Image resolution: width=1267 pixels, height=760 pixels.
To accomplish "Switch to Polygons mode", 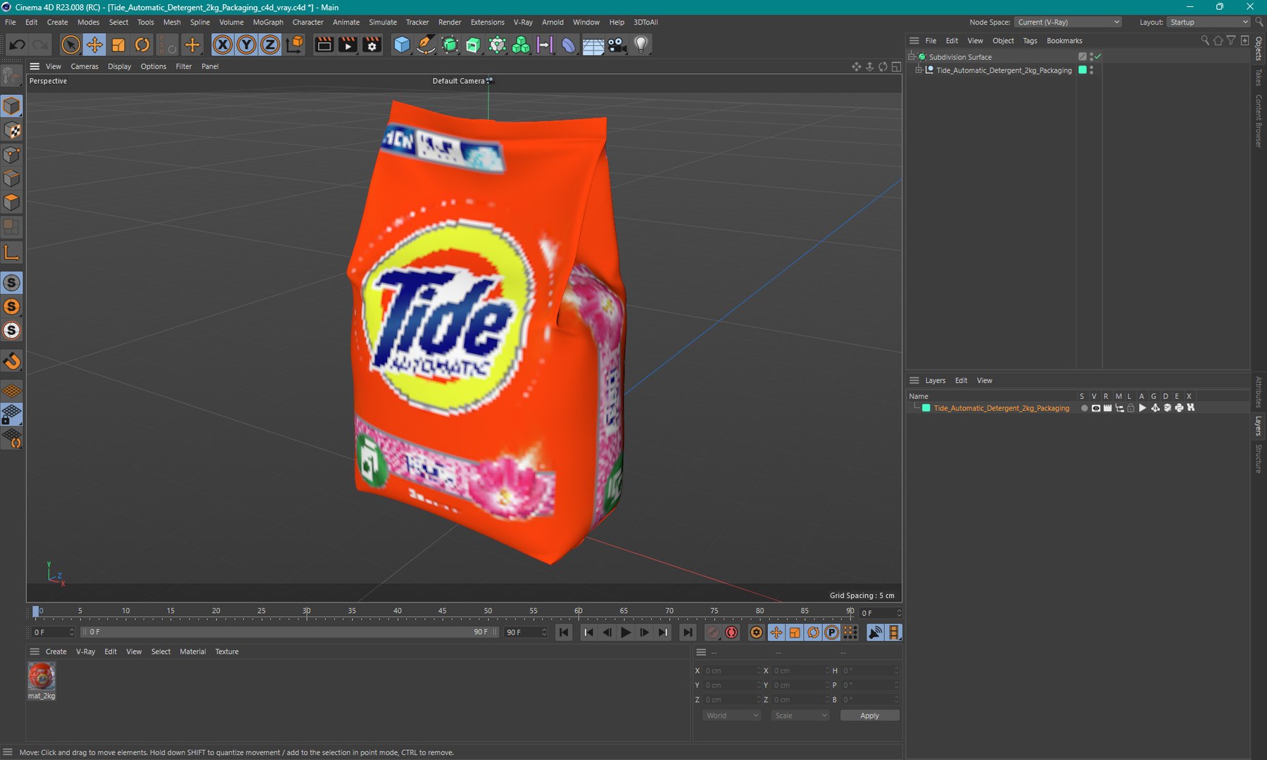I will pos(12,203).
